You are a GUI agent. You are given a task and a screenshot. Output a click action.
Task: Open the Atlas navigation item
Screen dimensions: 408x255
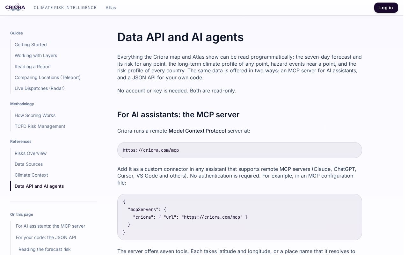tap(111, 8)
